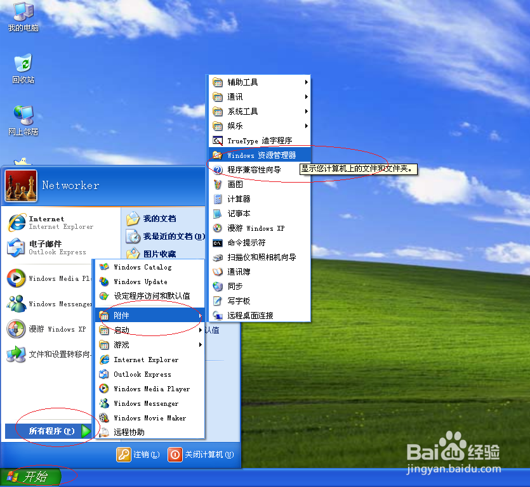Open 设定程序访问和默认值

[x=150, y=296]
